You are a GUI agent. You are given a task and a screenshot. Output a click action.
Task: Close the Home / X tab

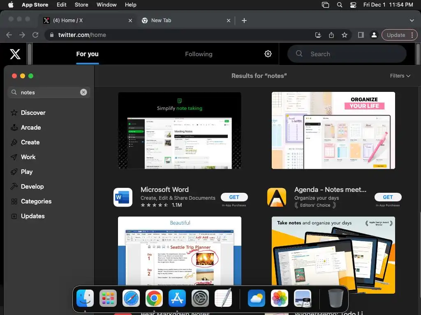130,21
